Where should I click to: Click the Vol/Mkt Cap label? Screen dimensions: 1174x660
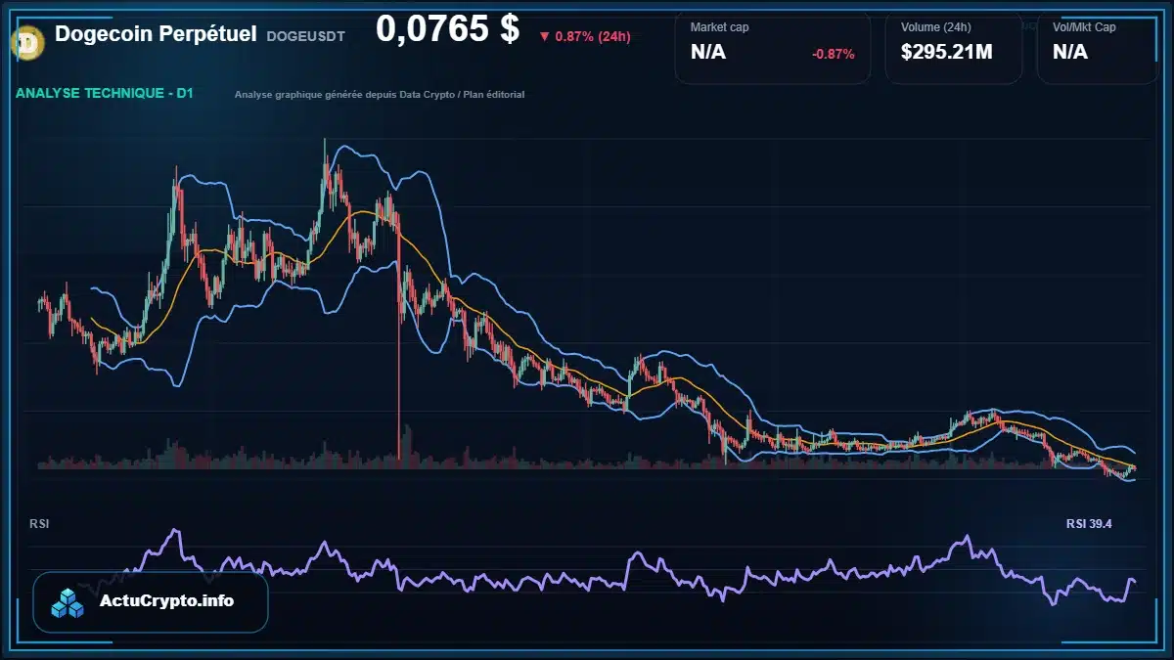tap(1084, 27)
